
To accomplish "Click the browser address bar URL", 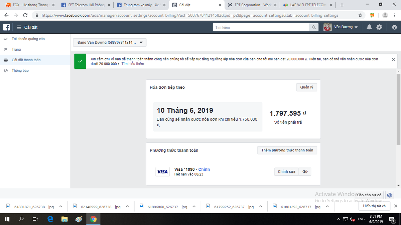I will 190,15.
